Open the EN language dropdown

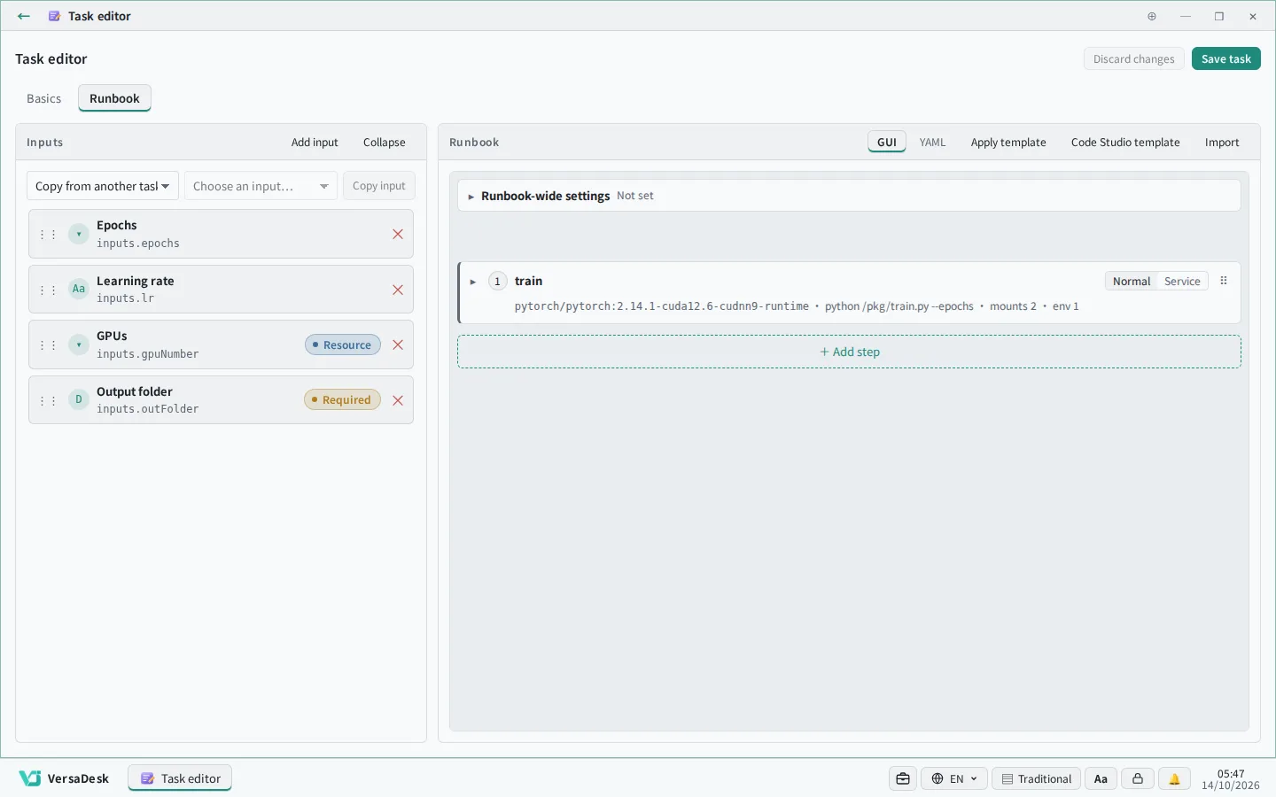coord(953,779)
